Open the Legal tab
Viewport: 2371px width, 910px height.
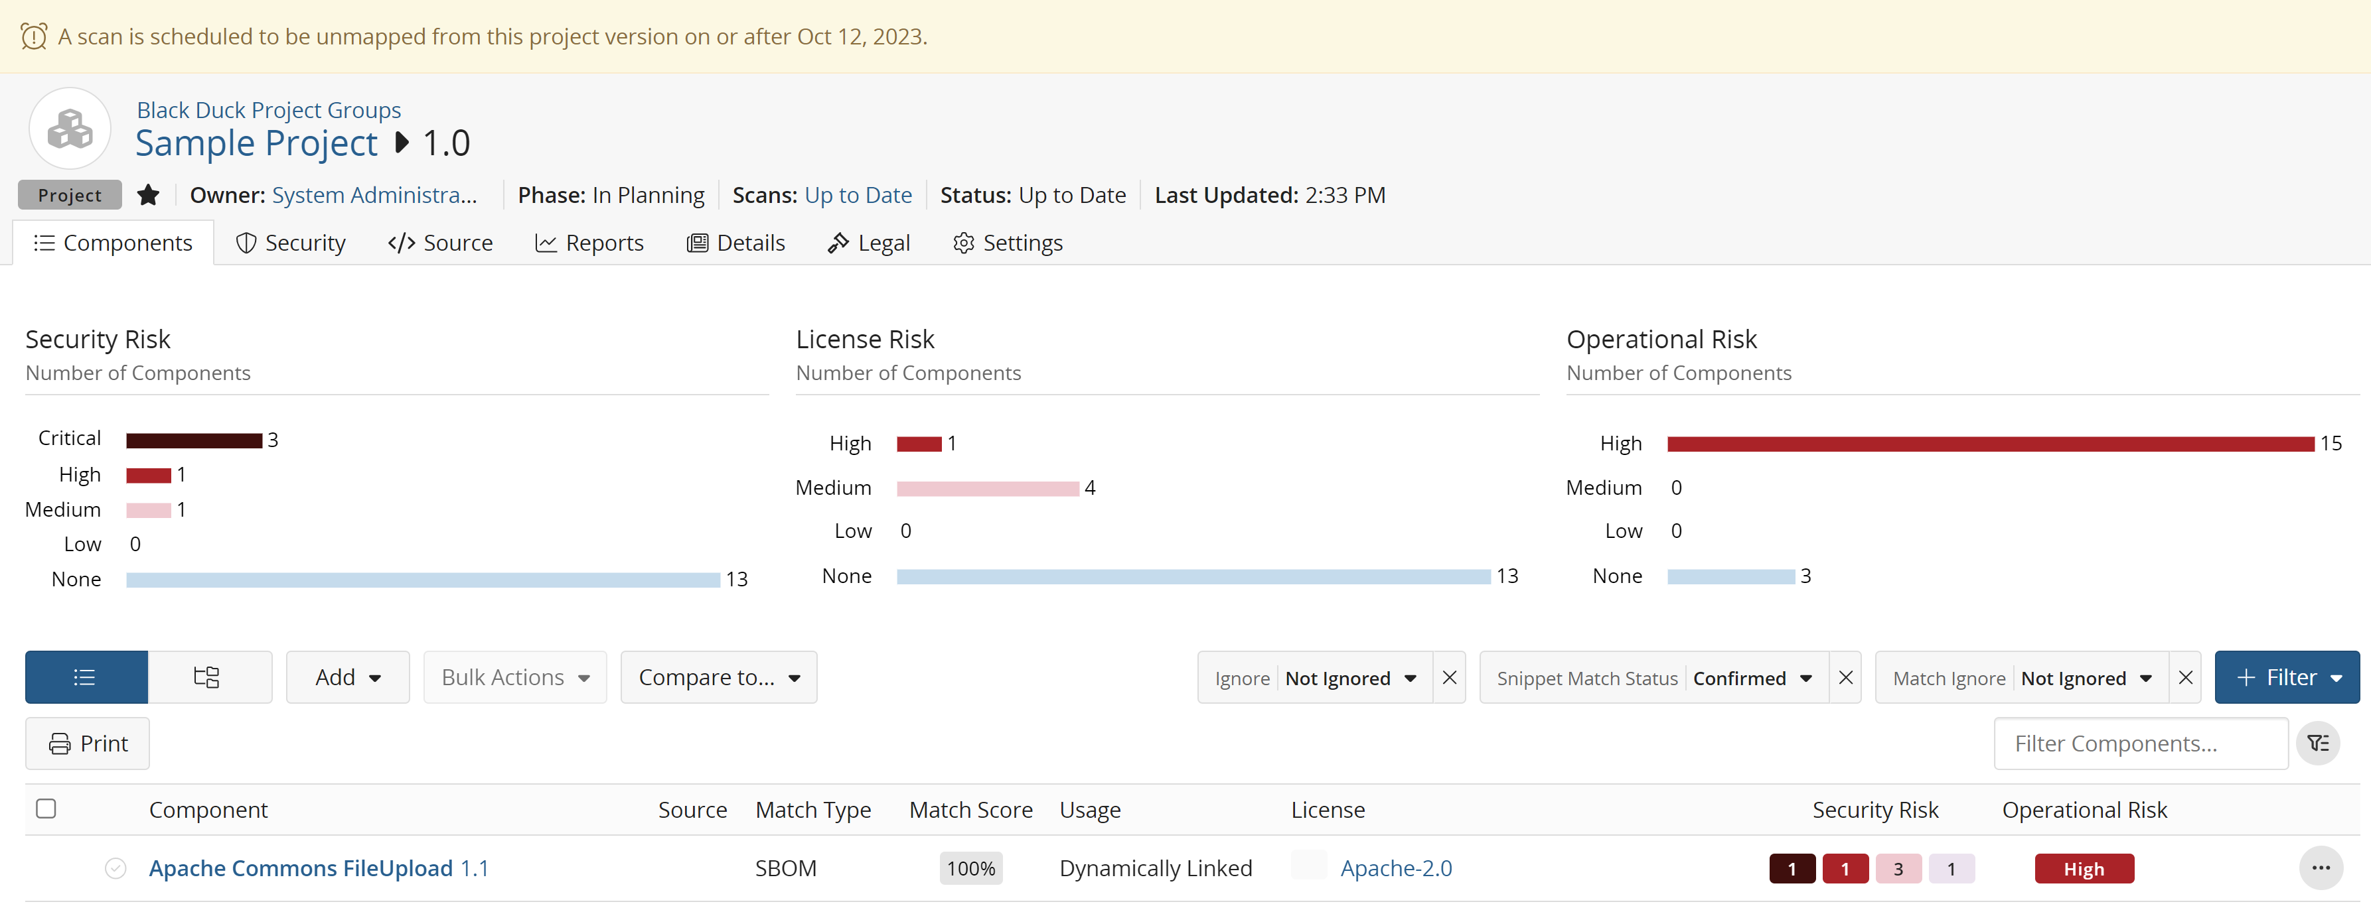869,243
